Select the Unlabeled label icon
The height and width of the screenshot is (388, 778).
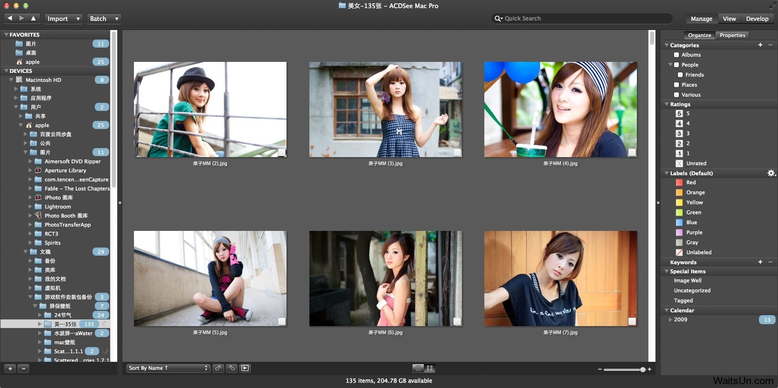pos(679,252)
